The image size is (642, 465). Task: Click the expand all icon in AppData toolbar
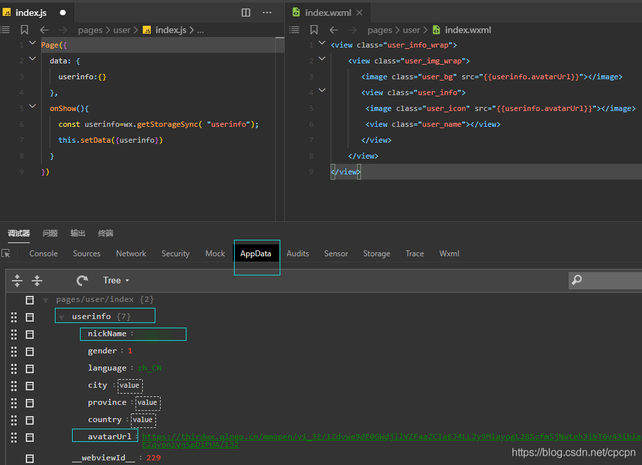(17, 280)
